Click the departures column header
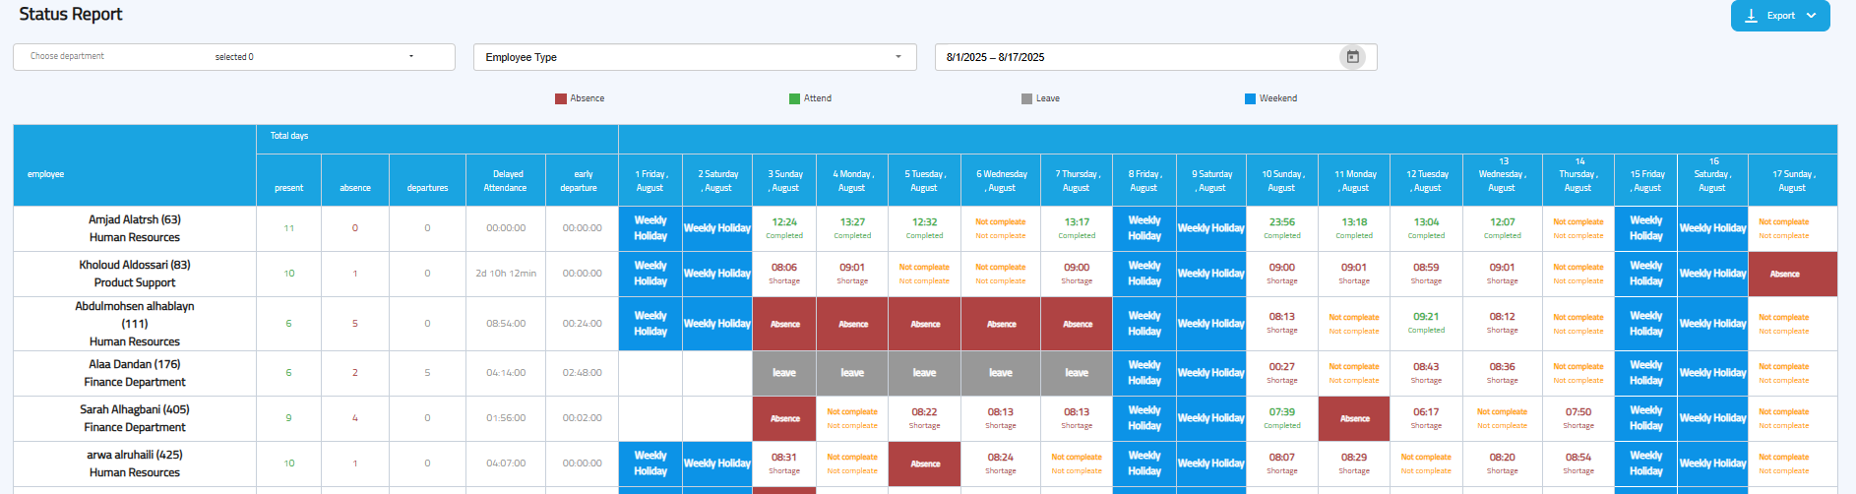This screenshot has width=1856, height=494. coord(427,180)
